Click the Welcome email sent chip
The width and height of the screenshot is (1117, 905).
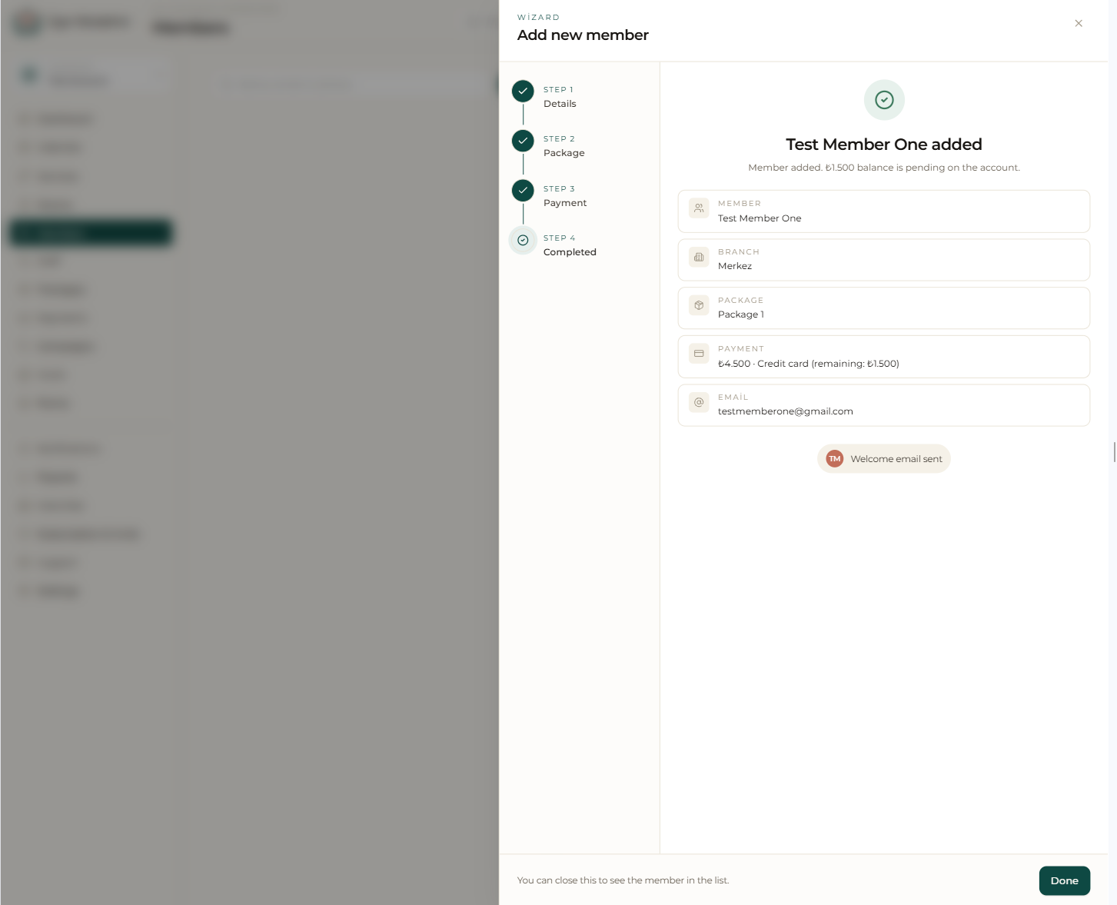tap(884, 459)
